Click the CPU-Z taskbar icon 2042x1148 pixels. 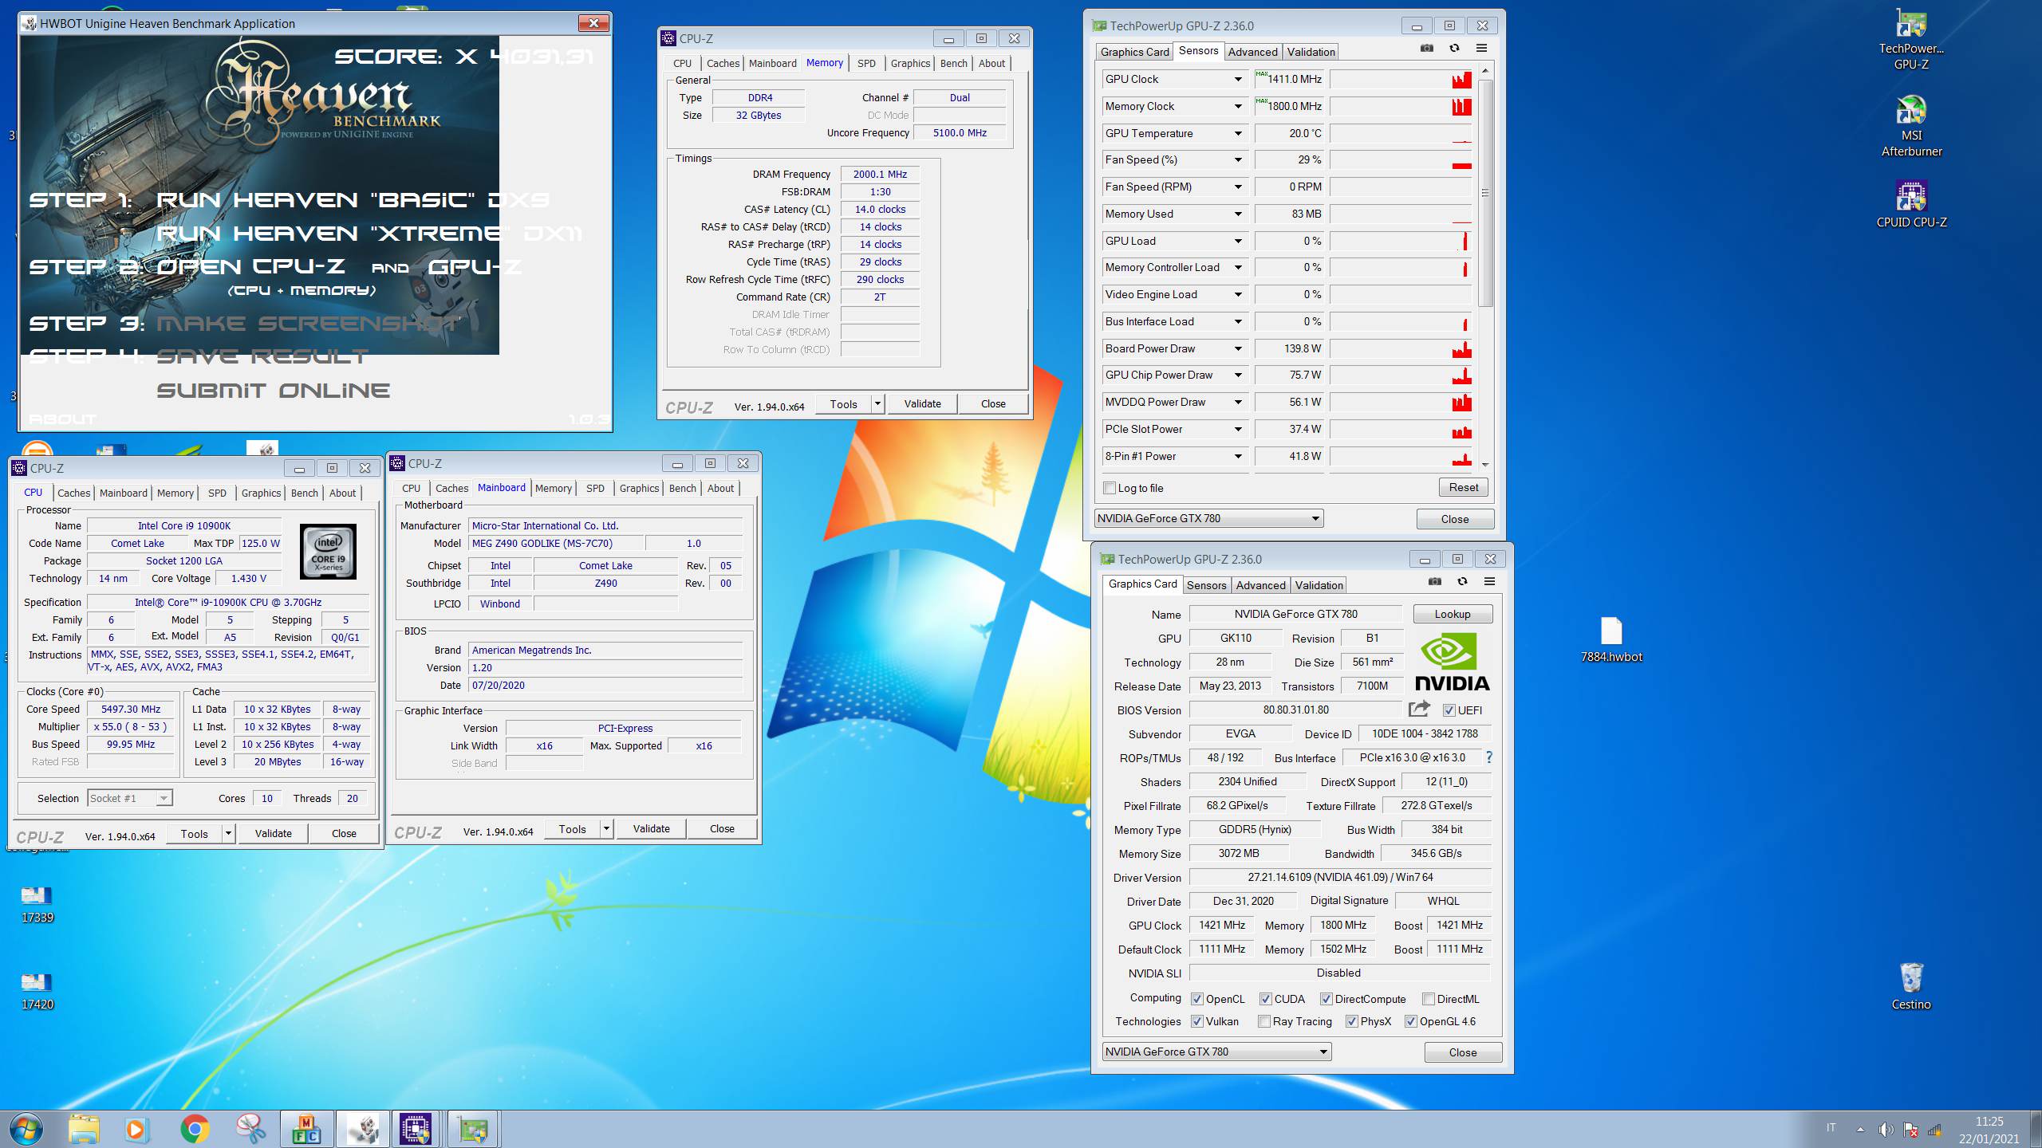click(x=416, y=1129)
